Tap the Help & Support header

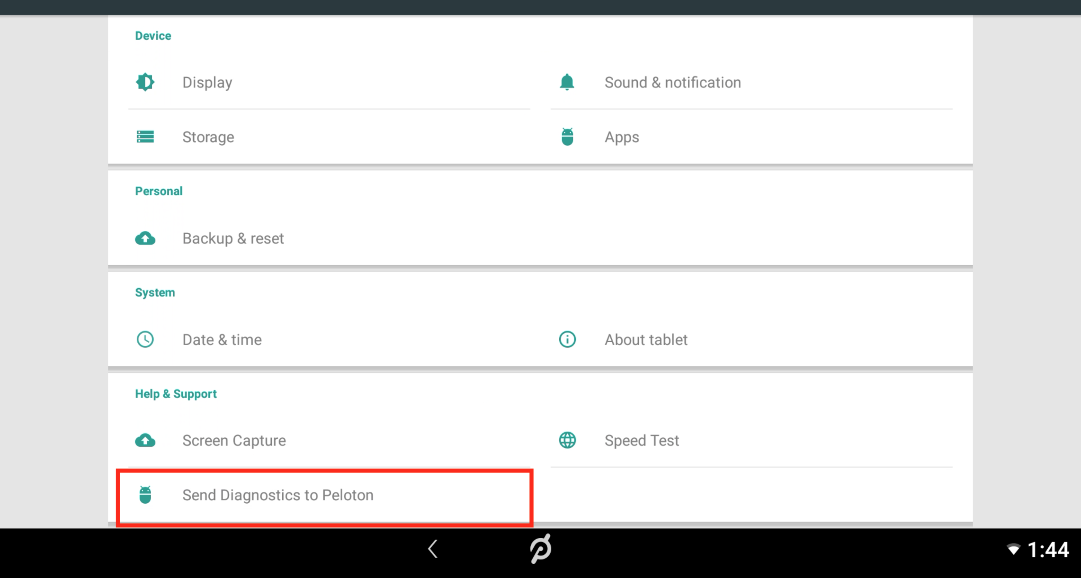point(176,394)
